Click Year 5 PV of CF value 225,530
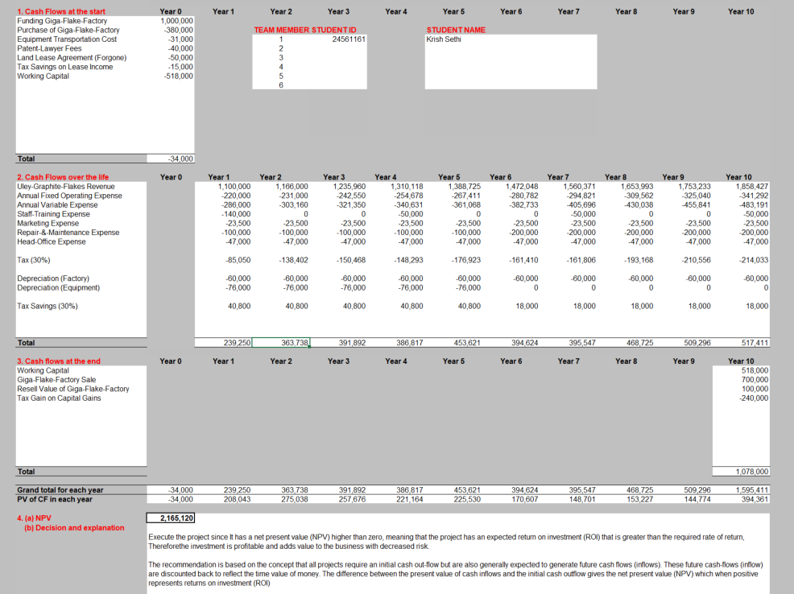Screen dimensions: 794x594 (467, 499)
